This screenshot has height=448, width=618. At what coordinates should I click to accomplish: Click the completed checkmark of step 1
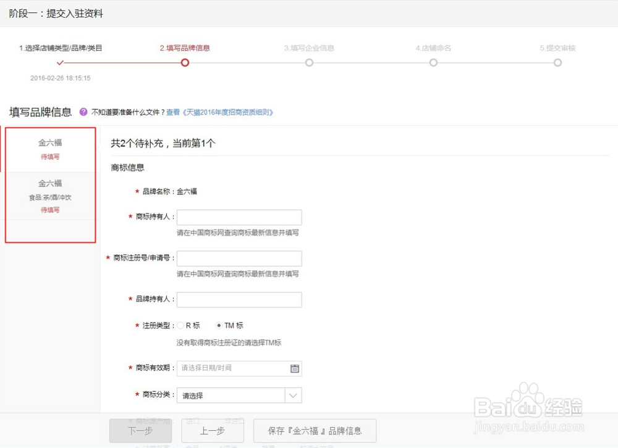[x=60, y=62]
